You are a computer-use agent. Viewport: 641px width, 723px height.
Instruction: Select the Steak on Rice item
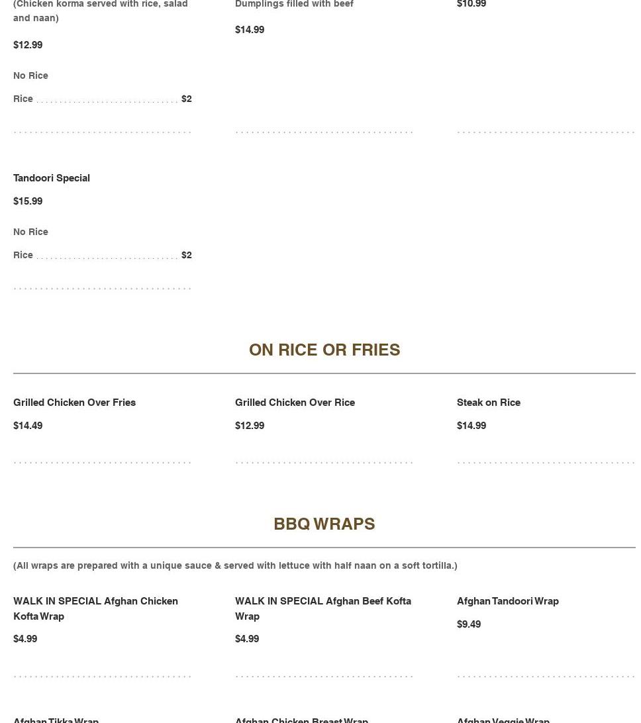pos(488,403)
